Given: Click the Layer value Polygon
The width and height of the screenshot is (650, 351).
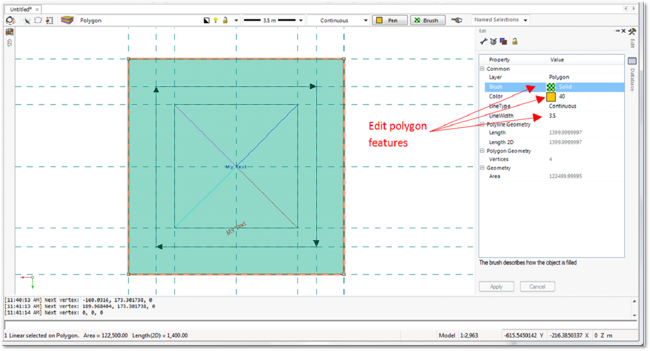Looking at the screenshot, I should [559, 77].
